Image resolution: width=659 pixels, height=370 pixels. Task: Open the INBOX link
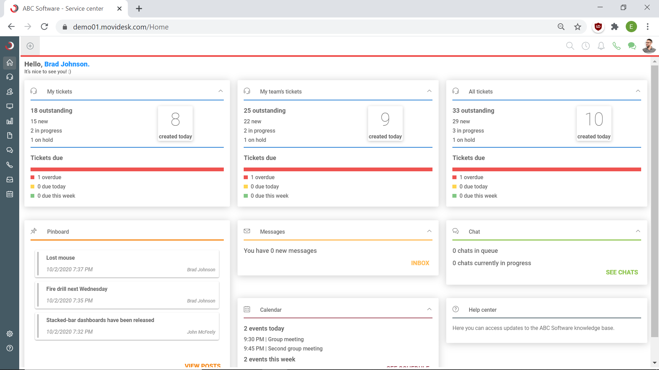(x=420, y=263)
